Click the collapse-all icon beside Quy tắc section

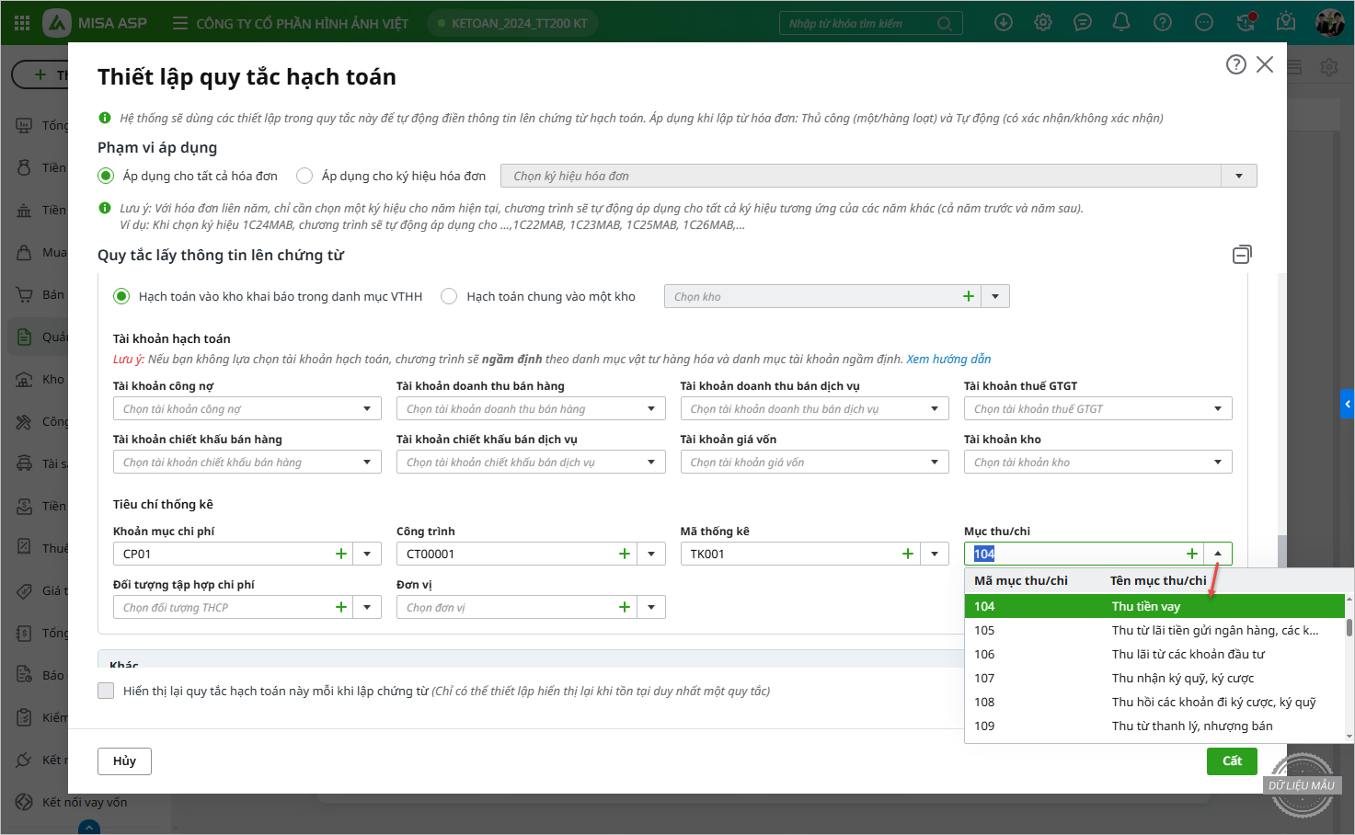pos(1242,255)
